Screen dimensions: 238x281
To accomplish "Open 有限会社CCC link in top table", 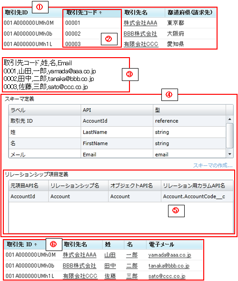I will (x=141, y=44).
